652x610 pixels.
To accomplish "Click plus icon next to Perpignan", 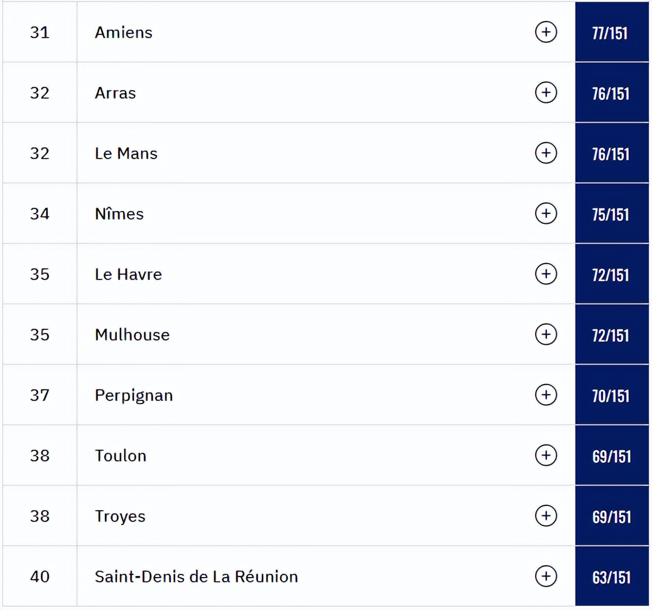I will (x=546, y=395).
